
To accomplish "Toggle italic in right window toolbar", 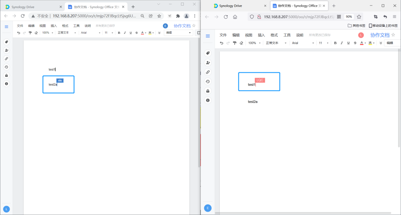I will point(342,43).
